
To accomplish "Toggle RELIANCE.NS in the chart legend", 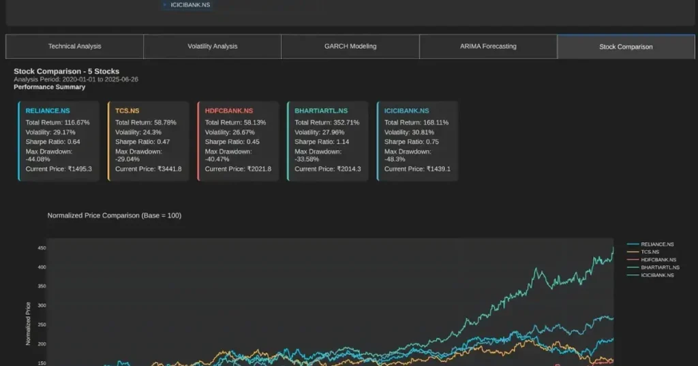I will click(656, 244).
